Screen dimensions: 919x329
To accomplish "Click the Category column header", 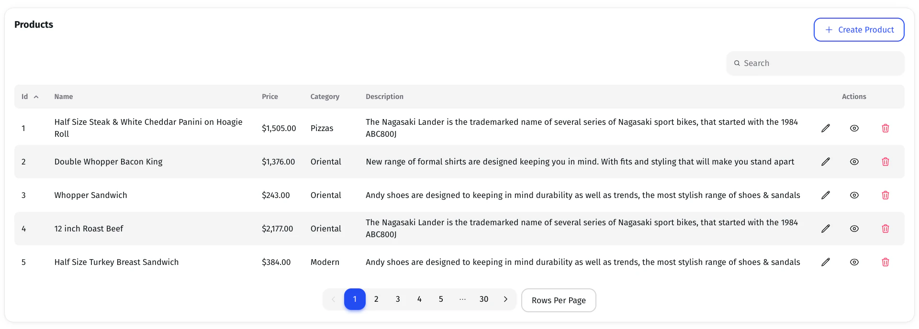I will (325, 97).
